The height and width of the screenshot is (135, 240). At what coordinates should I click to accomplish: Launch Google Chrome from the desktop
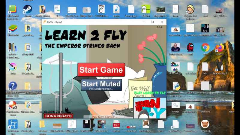tap(205, 48)
